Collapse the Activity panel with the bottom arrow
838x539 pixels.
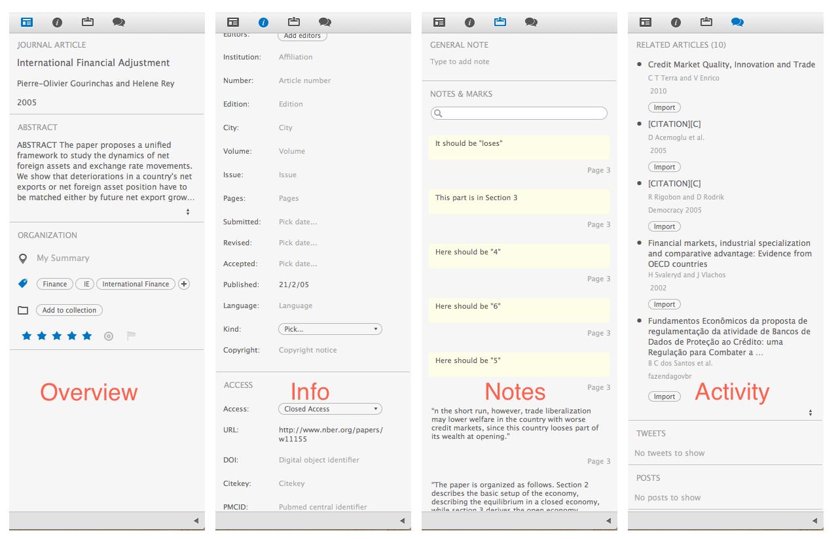[814, 521]
